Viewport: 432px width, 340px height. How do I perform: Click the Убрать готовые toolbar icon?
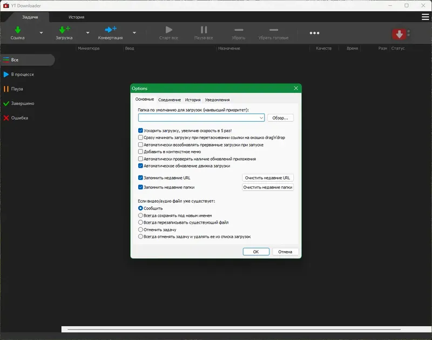pos(273,31)
